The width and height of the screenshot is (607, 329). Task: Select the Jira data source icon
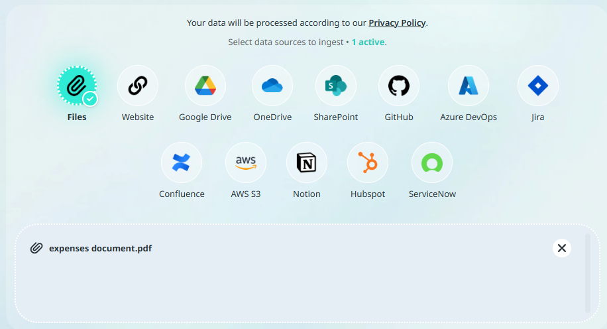(x=538, y=86)
